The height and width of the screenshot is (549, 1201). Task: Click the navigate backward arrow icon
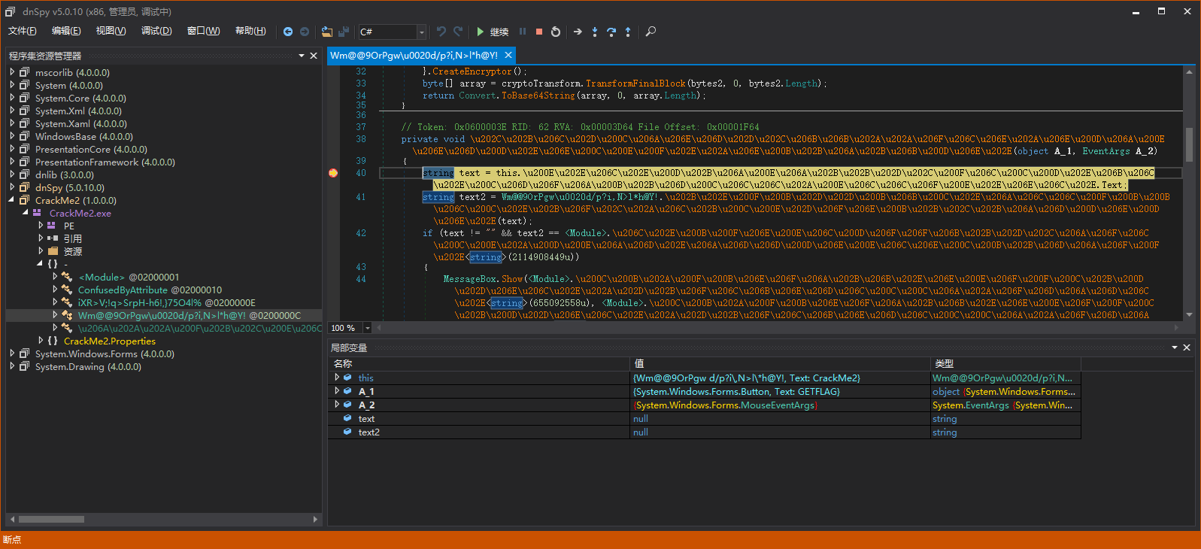click(x=287, y=32)
